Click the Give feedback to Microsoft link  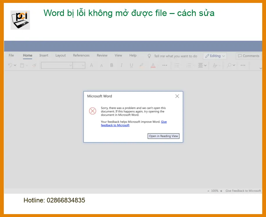(134, 124)
